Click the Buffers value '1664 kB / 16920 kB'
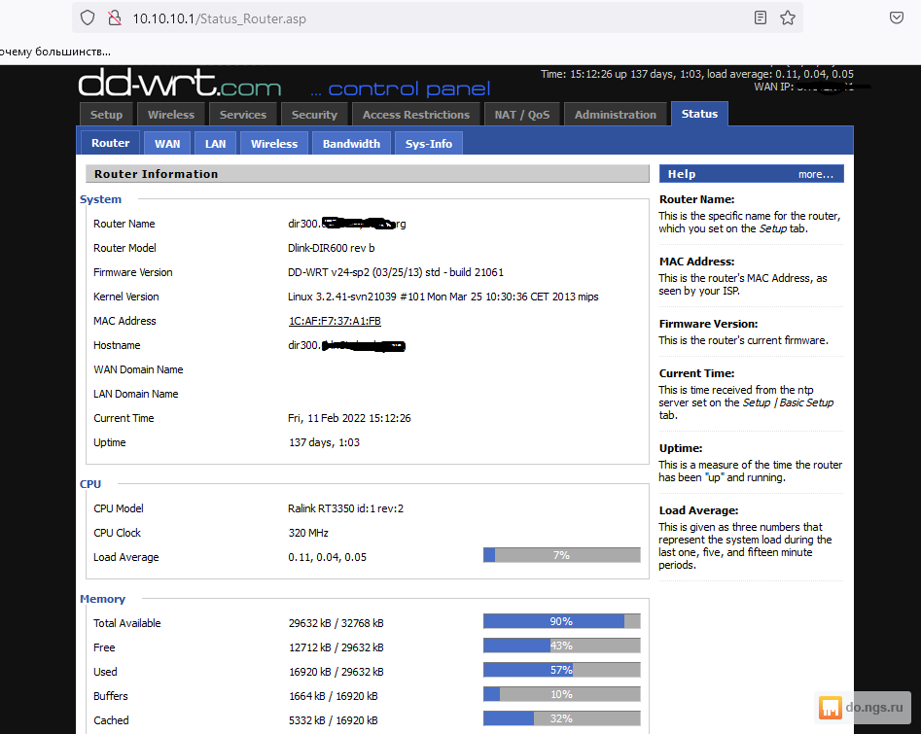Viewport: 921px width, 734px height. coord(333,696)
